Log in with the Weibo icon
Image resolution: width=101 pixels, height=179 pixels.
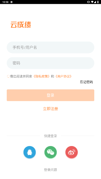[72, 152]
